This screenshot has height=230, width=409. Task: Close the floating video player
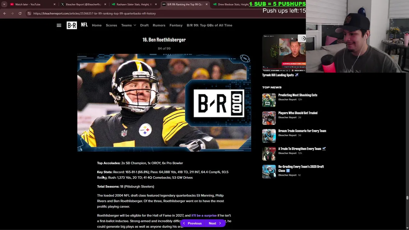[292, 39]
